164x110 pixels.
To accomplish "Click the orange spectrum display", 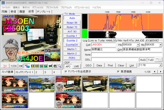I will [126, 22].
